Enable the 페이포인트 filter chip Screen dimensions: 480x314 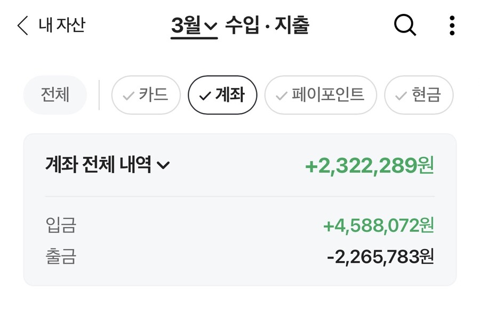click(x=321, y=95)
